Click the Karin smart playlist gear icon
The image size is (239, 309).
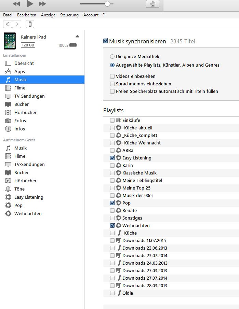118,165
